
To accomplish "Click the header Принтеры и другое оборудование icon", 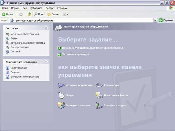I will pos(59,28).
